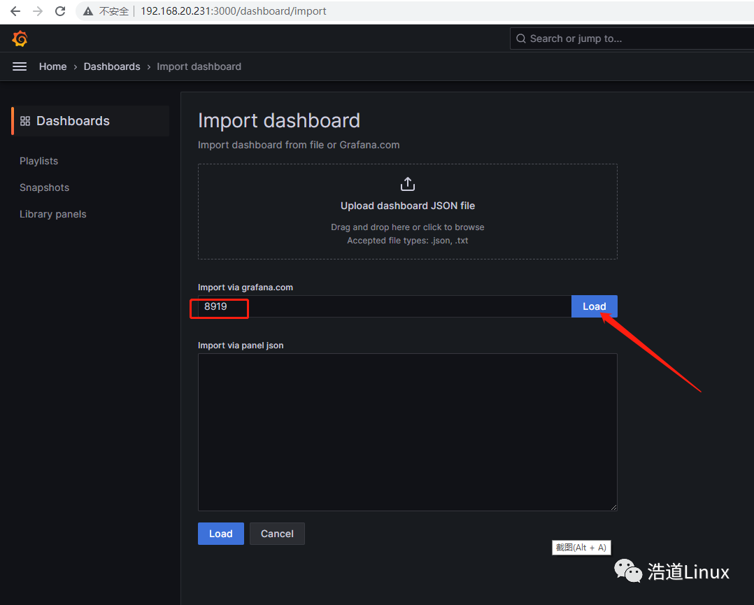Click the not-secure warning icon in the address bar
The image size is (754, 605).
coord(88,11)
